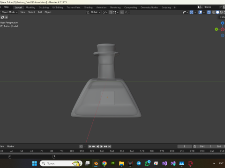Select the Label plane on bottle
The height and width of the screenshot is (168, 225).
point(107,98)
